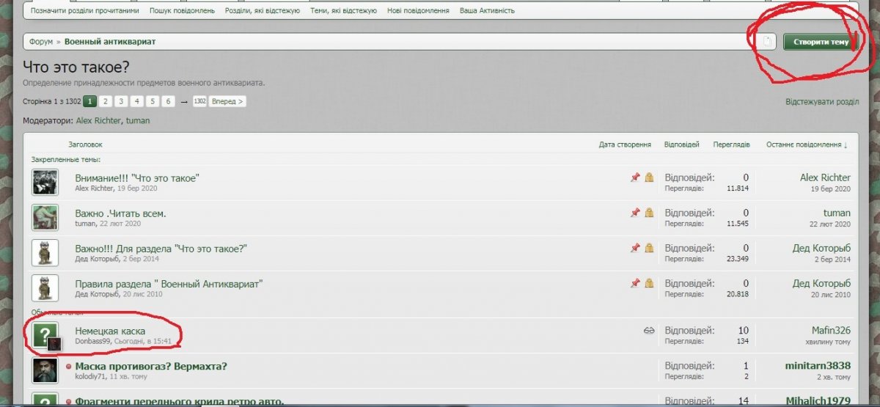Click 'Відстежувати розділ' link
Viewport: 880px width, 407px height.
[x=822, y=101]
